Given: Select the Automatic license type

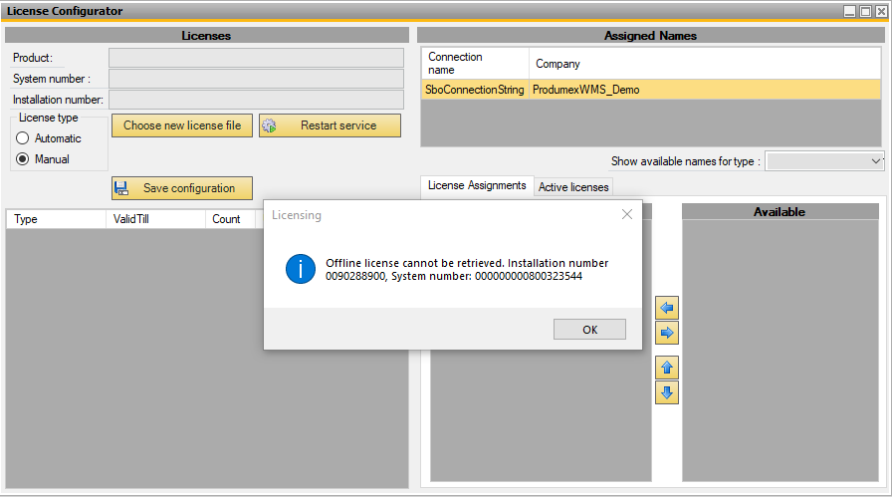Looking at the screenshot, I should pyautogui.click(x=23, y=138).
